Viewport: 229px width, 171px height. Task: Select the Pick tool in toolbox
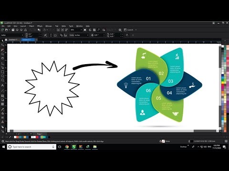click(2, 41)
